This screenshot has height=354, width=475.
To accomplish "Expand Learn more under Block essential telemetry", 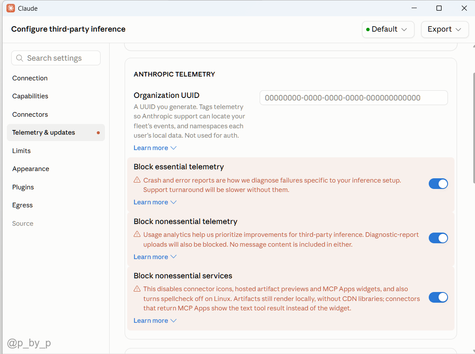I will (155, 202).
